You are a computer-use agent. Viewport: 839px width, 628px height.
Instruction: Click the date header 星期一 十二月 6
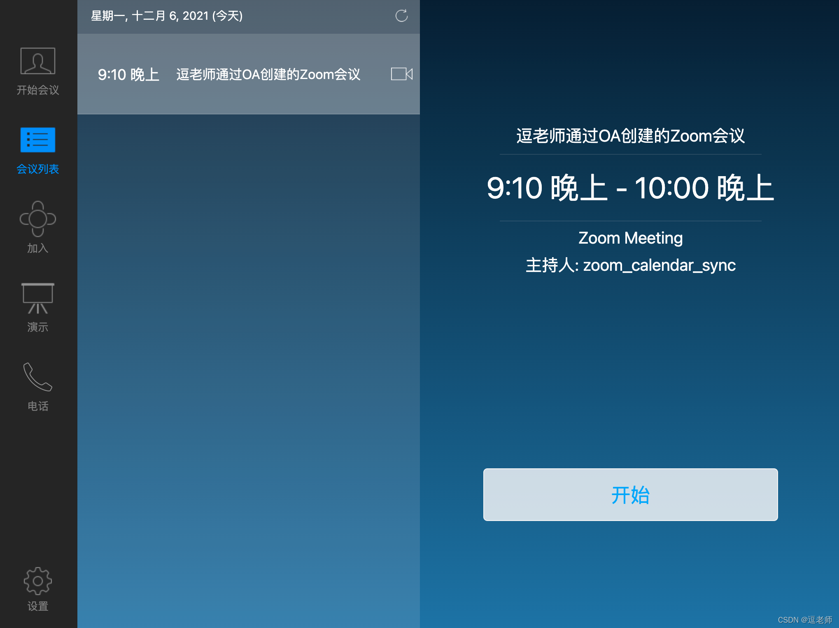166,16
